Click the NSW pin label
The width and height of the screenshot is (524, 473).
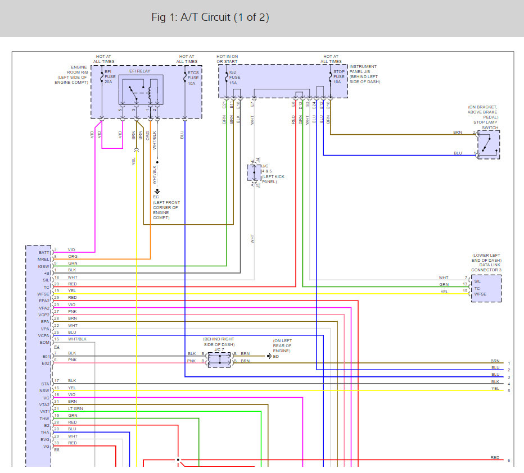coord(44,391)
